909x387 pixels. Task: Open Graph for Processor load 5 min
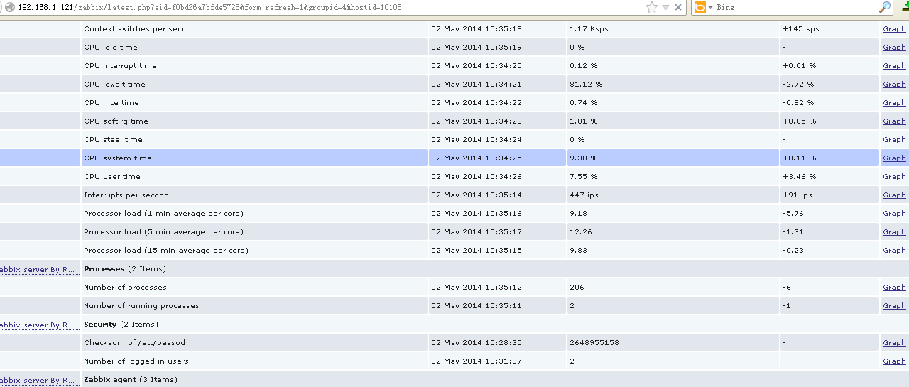tap(894, 232)
